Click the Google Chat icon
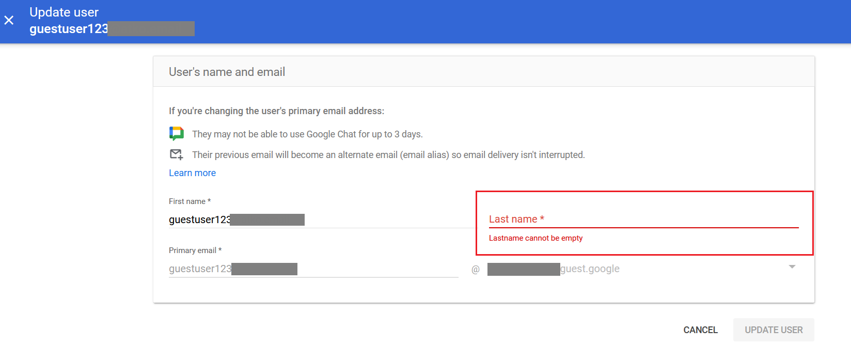Image resolution: width=851 pixels, height=345 pixels. [x=177, y=134]
